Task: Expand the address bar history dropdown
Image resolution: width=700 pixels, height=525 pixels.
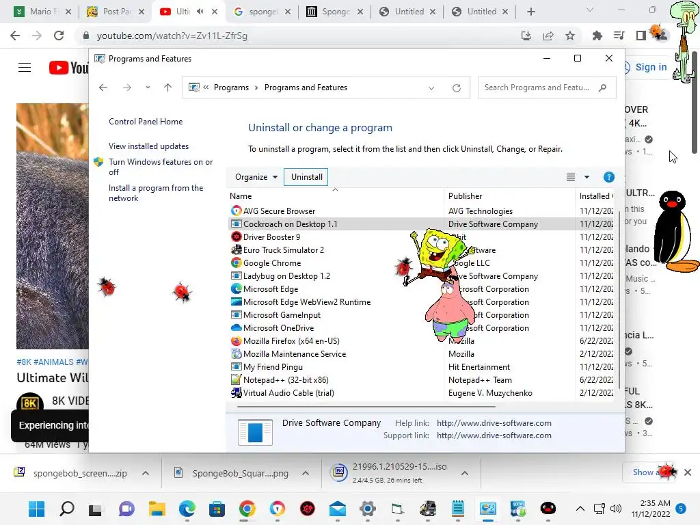Action: click(x=431, y=88)
